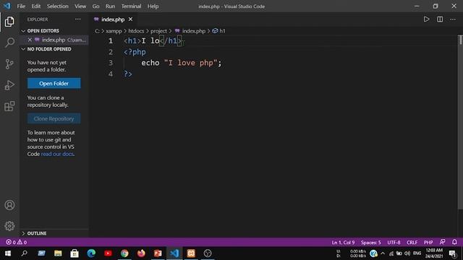Click the VS Code logo icon in title bar
The width and height of the screenshot is (463, 260).
pos(7,6)
